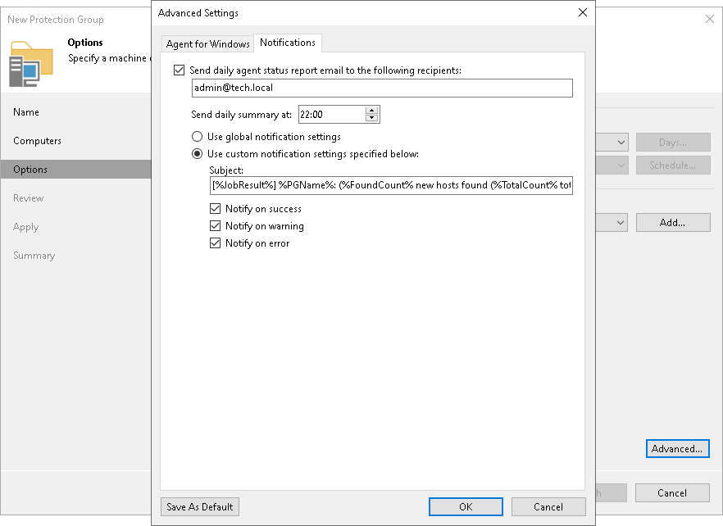This screenshot has height=526, width=723.
Task: Choose Use custom notification settings specified below
Action: pos(196,153)
